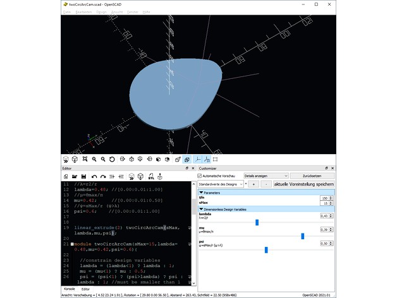Viewport: 397px width, 298px height.
Task: Click the Render icon in the viewport toolbar
Action: coord(75,159)
